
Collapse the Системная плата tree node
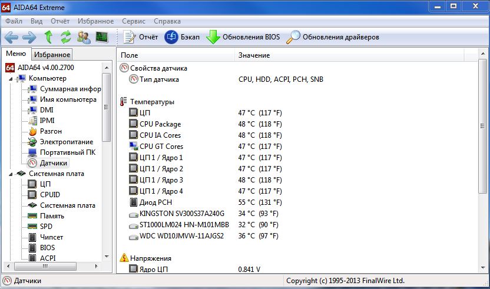pyautogui.click(x=11, y=174)
